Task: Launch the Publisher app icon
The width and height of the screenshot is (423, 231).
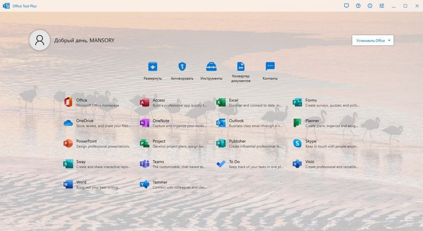Action: point(221,144)
